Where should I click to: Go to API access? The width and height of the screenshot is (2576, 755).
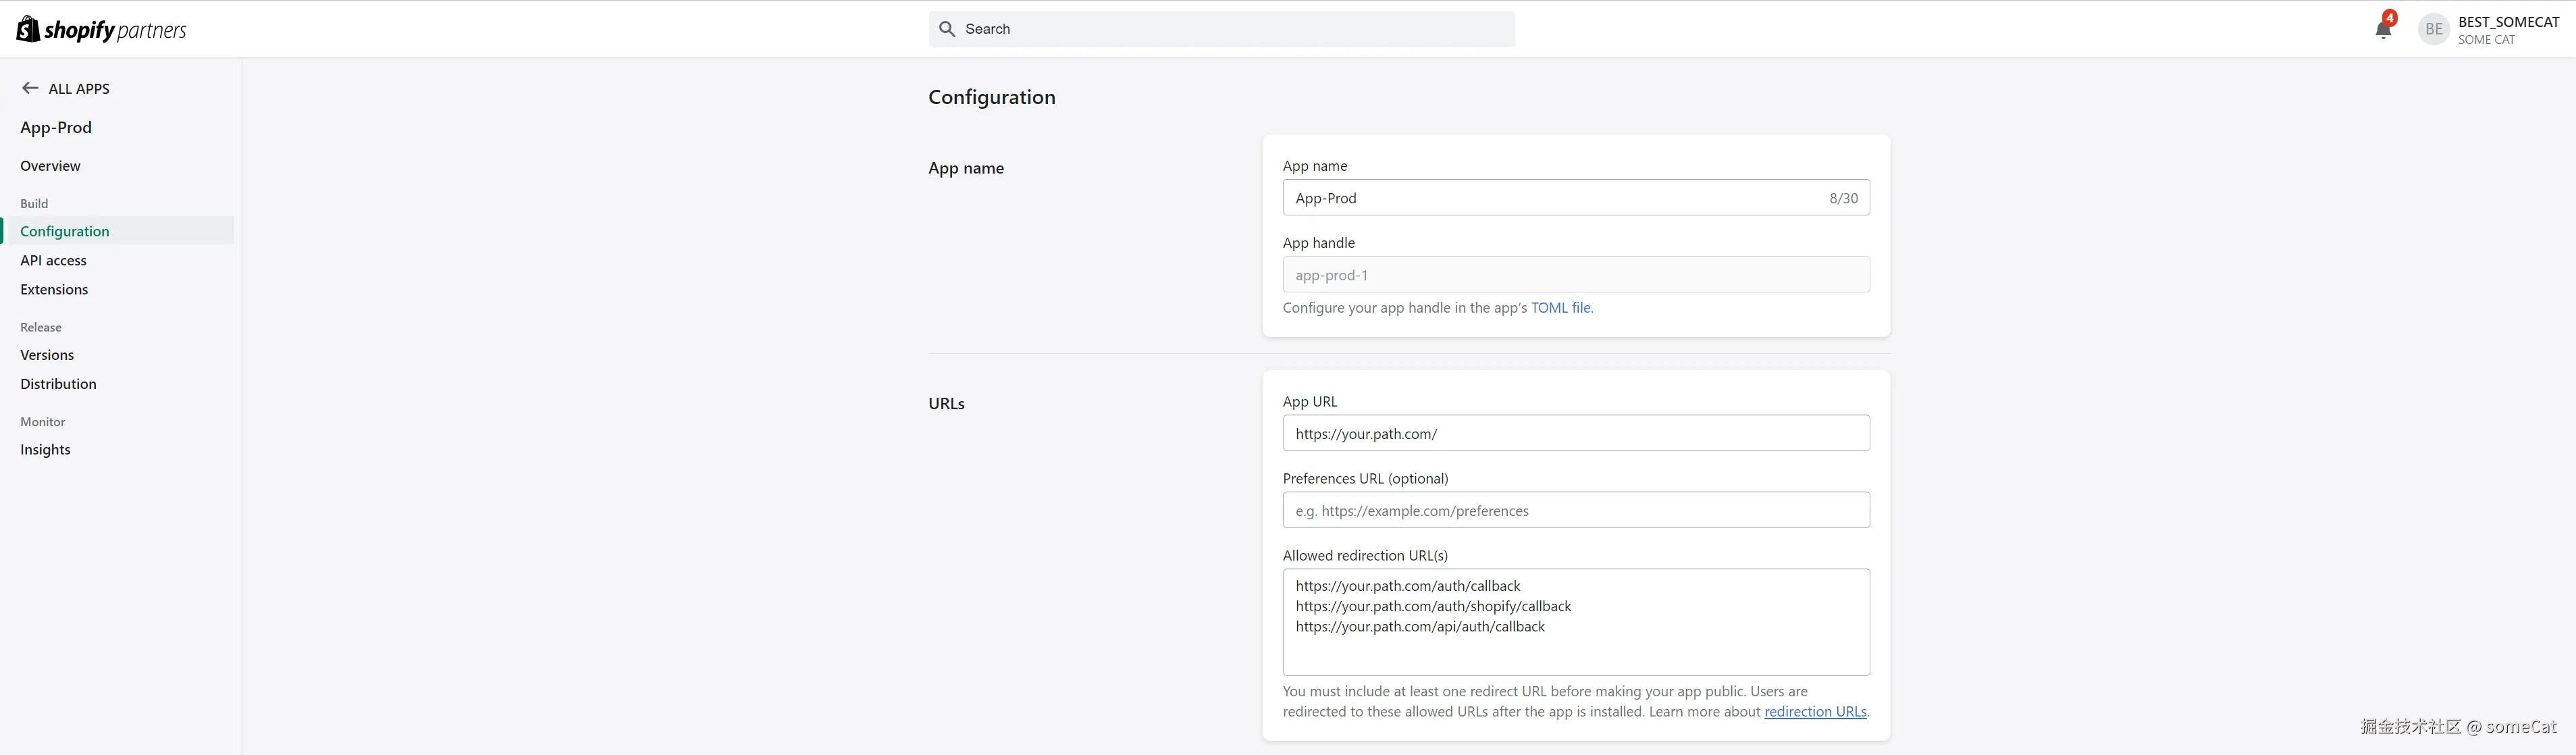[x=53, y=260]
